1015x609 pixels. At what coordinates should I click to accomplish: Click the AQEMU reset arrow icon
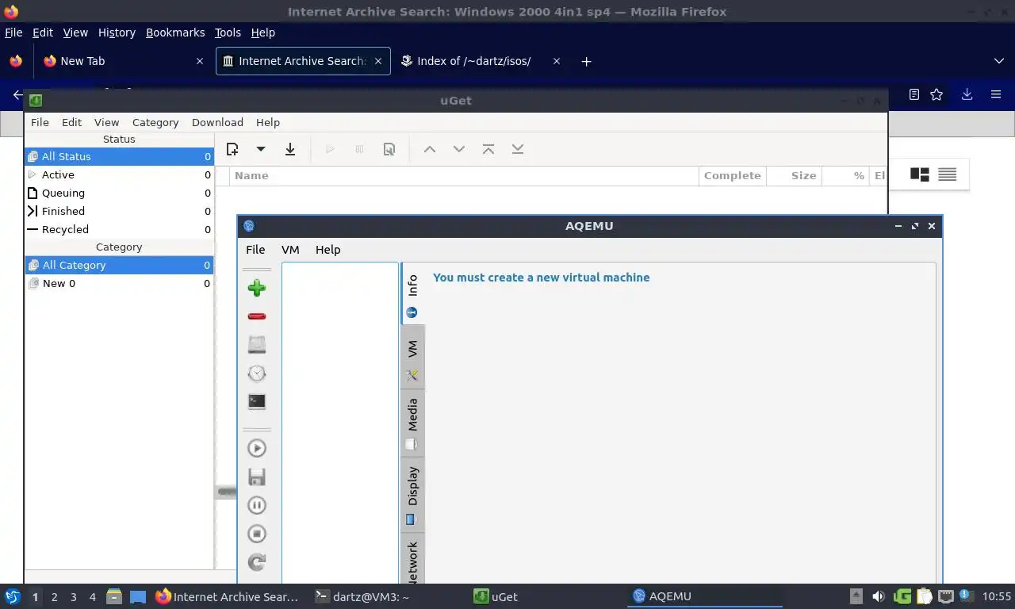coord(256,562)
